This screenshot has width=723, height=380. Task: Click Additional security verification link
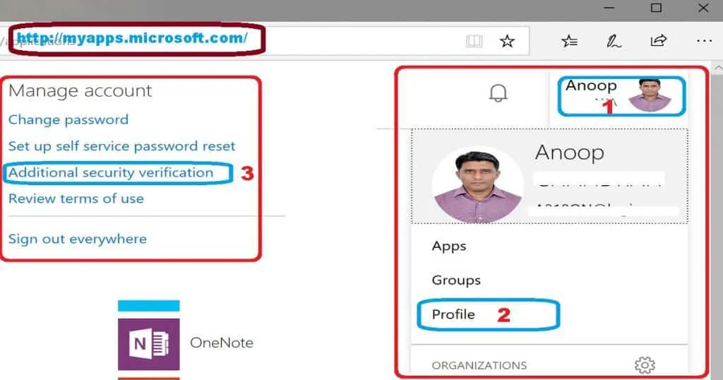[x=111, y=172]
